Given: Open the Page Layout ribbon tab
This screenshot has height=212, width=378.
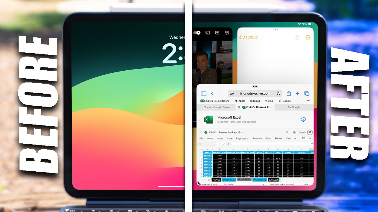Looking at the screenshot, I should (x=242, y=138).
